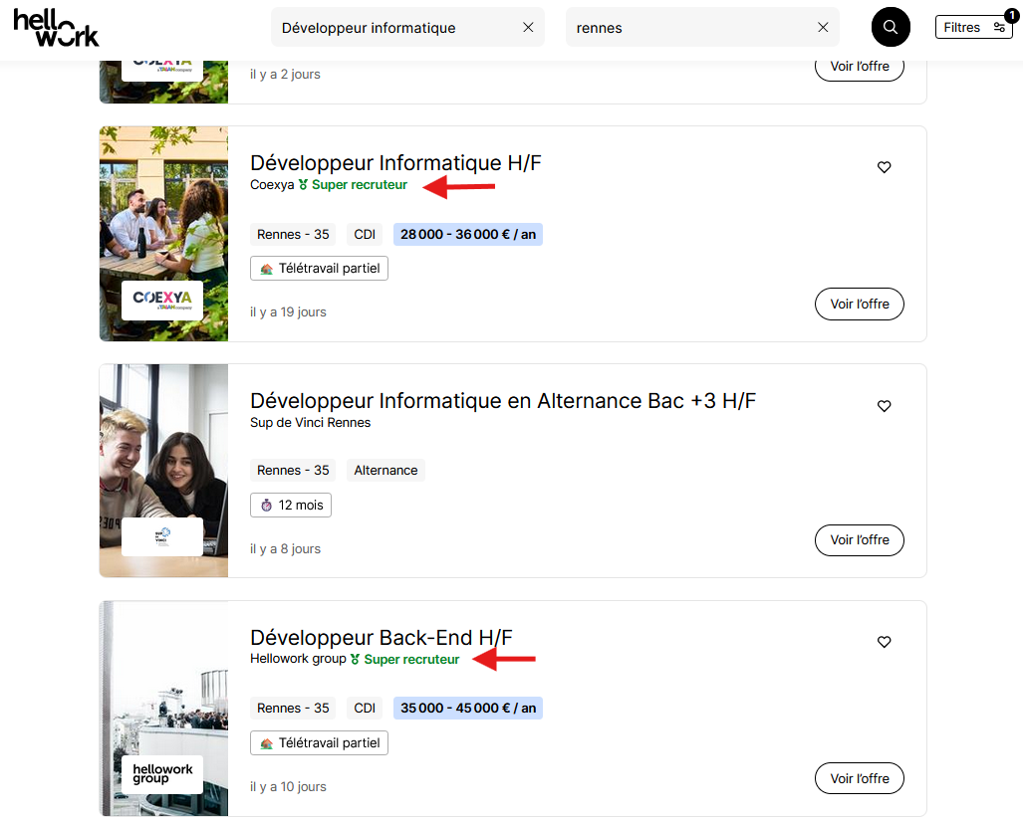Open Développeur Back-End H/F job title
1023x823 pixels.
tap(382, 637)
